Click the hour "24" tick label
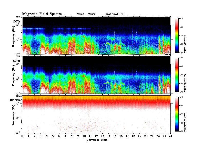203x156 pixels. [x=170, y=136]
